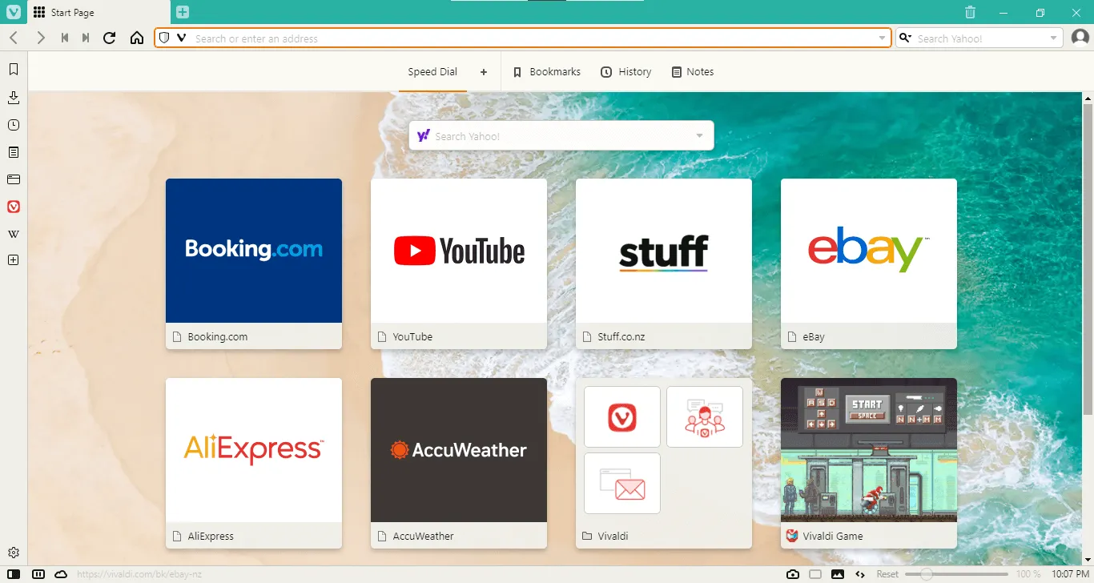
Task: Open tab tiling options in status bar
Action: point(38,574)
